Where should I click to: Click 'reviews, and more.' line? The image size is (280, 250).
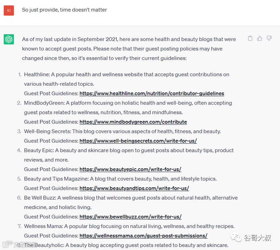[x=46, y=160]
